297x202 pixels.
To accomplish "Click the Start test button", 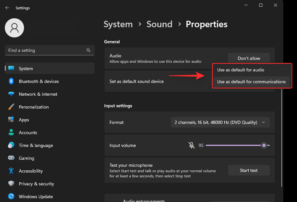I will tap(249, 170).
